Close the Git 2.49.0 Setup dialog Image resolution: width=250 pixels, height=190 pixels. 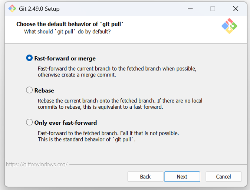[236, 9]
